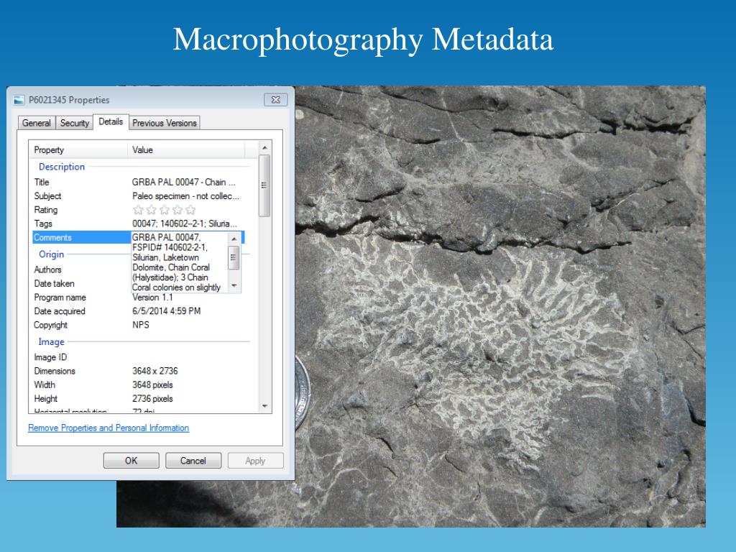
Task: Switch to the Security tab
Action: 75,123
